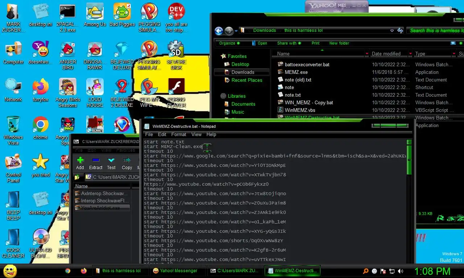Select the BEJEWED DELUXE desktop icon
464x278 pixels.
tap(122, 55)
